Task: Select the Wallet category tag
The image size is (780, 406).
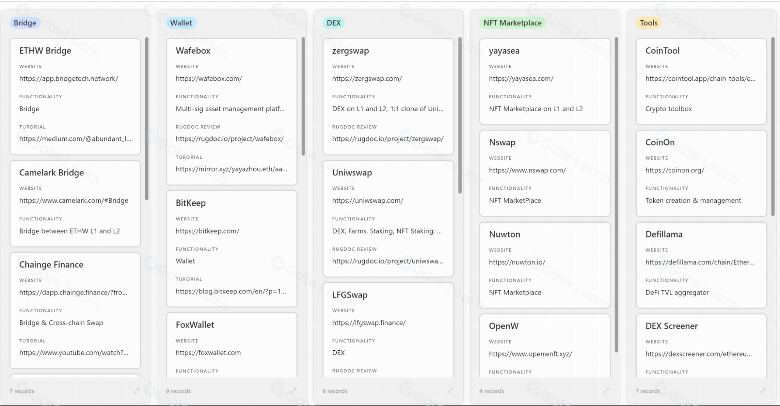Action: click(x=181, y=23)
